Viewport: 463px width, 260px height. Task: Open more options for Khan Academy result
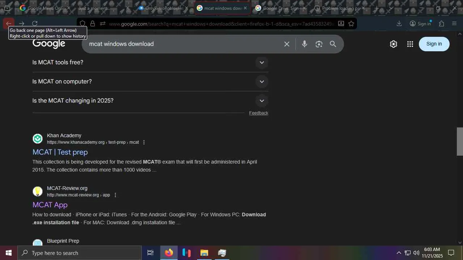tap(144, 142)
